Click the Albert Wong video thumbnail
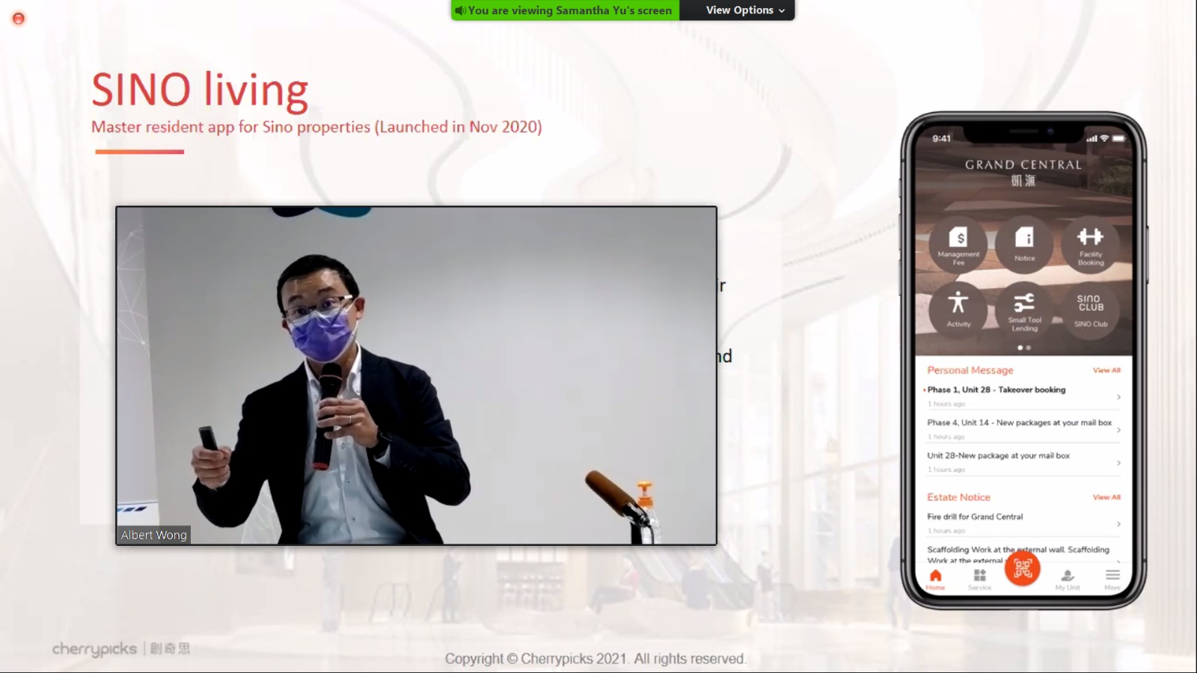The height and width of the screenshot is (673, 1197). [416, 375]
